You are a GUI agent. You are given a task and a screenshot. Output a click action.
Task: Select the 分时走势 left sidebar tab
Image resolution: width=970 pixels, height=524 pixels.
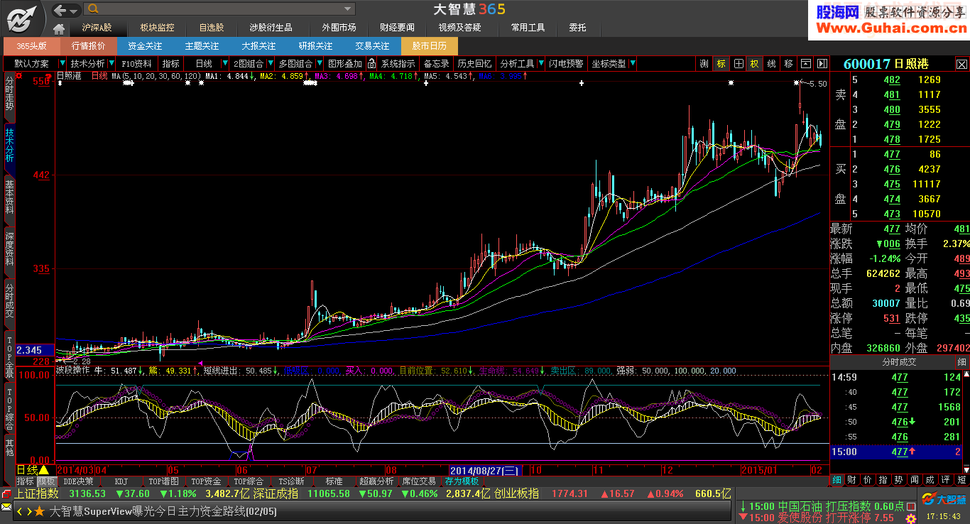[x=9, y=94]
